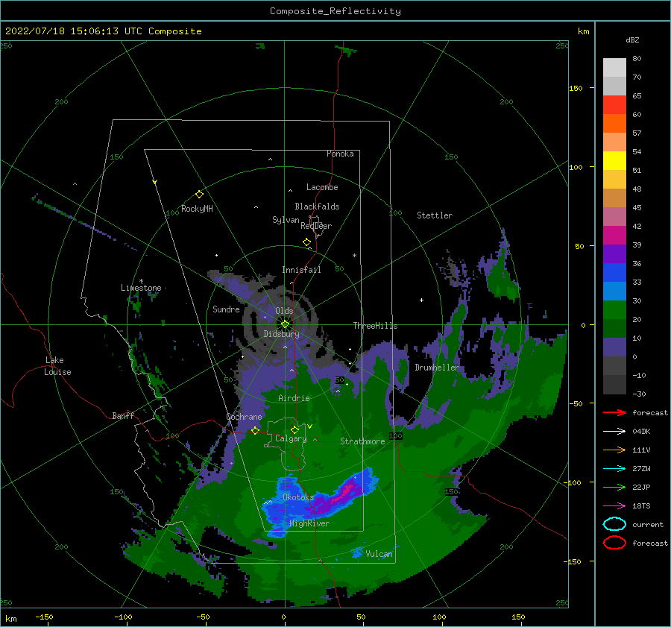Click yellow diamond marker above Calgary label
Image resolution: width=671 pixels, height=627 pixels.
coord(294,429)
